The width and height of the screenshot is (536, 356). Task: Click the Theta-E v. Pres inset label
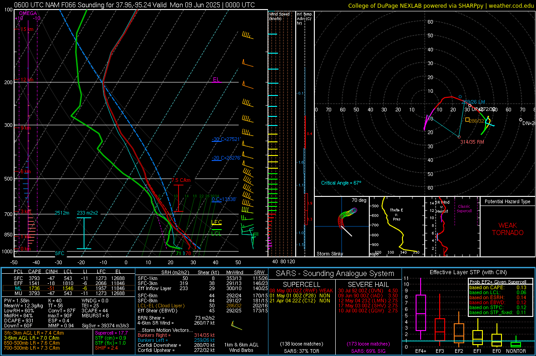(x=397, y=214)
